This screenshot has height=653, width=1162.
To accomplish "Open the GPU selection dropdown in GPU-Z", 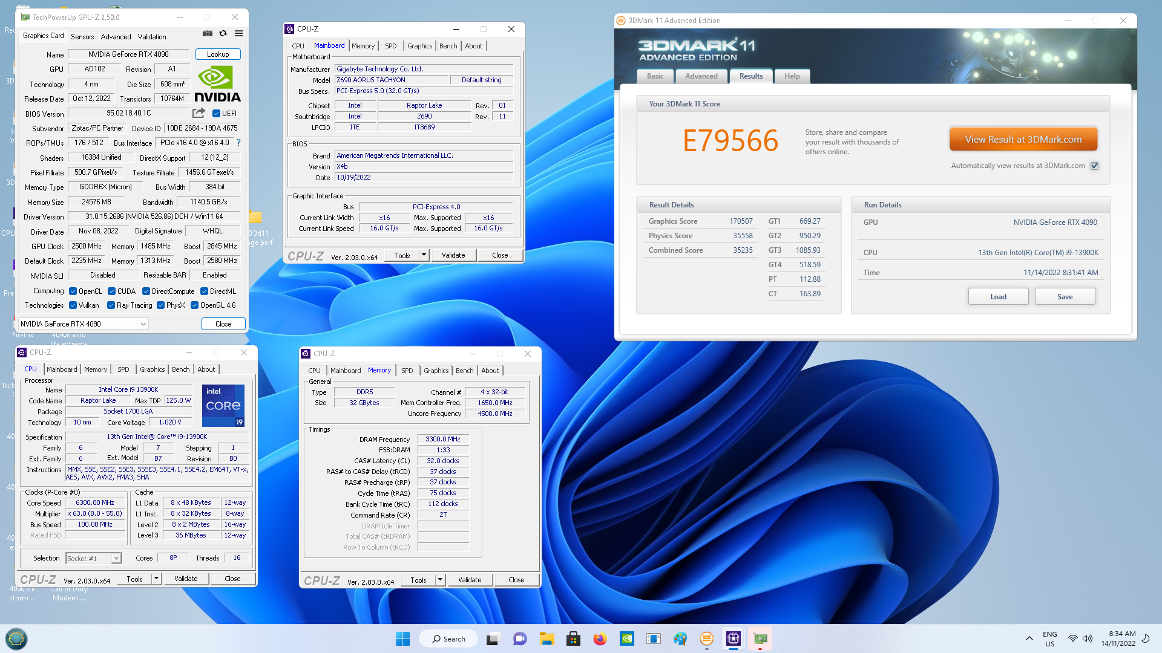I will (84, 324).
